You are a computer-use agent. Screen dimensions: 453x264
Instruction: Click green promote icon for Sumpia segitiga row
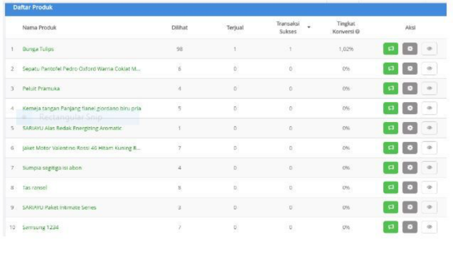coord(391,168)
